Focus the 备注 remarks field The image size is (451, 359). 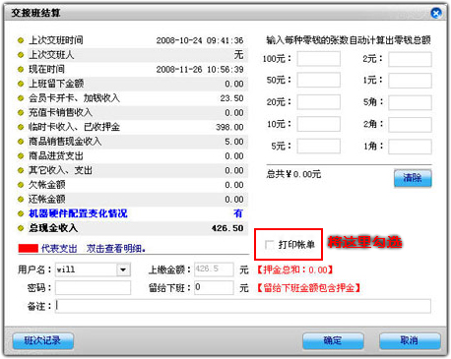point(243,306)
